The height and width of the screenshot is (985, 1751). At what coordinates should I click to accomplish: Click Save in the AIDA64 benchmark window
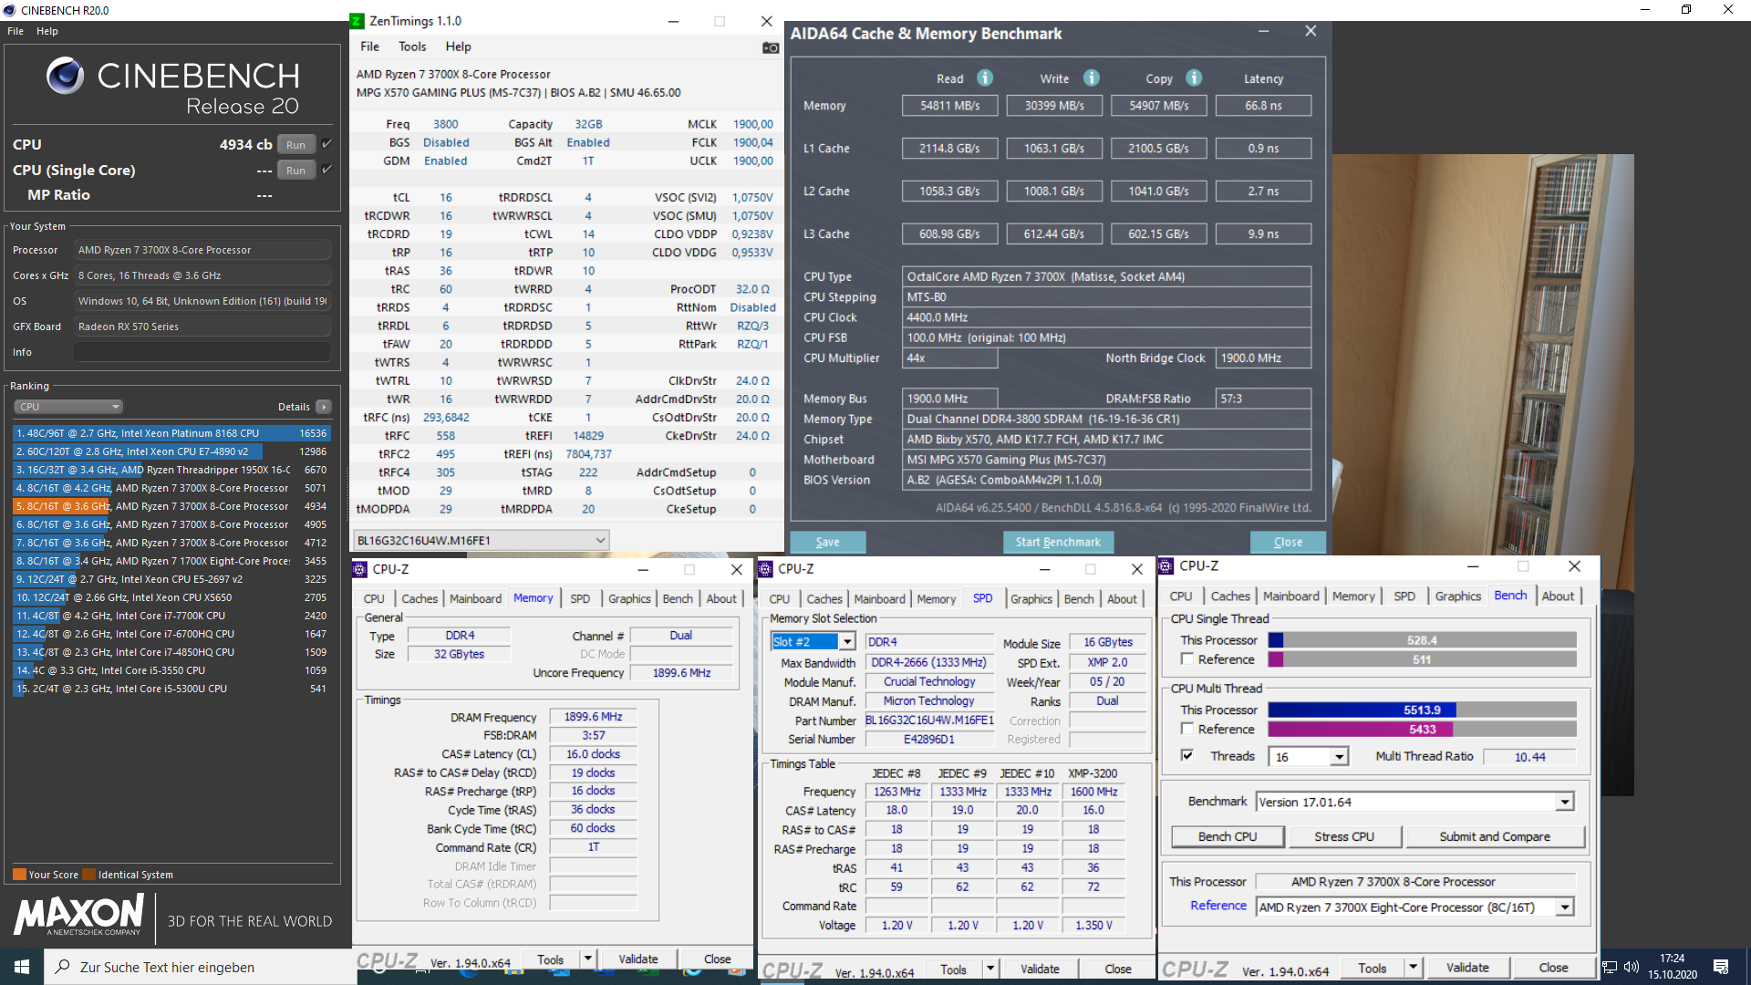[827, 542]
